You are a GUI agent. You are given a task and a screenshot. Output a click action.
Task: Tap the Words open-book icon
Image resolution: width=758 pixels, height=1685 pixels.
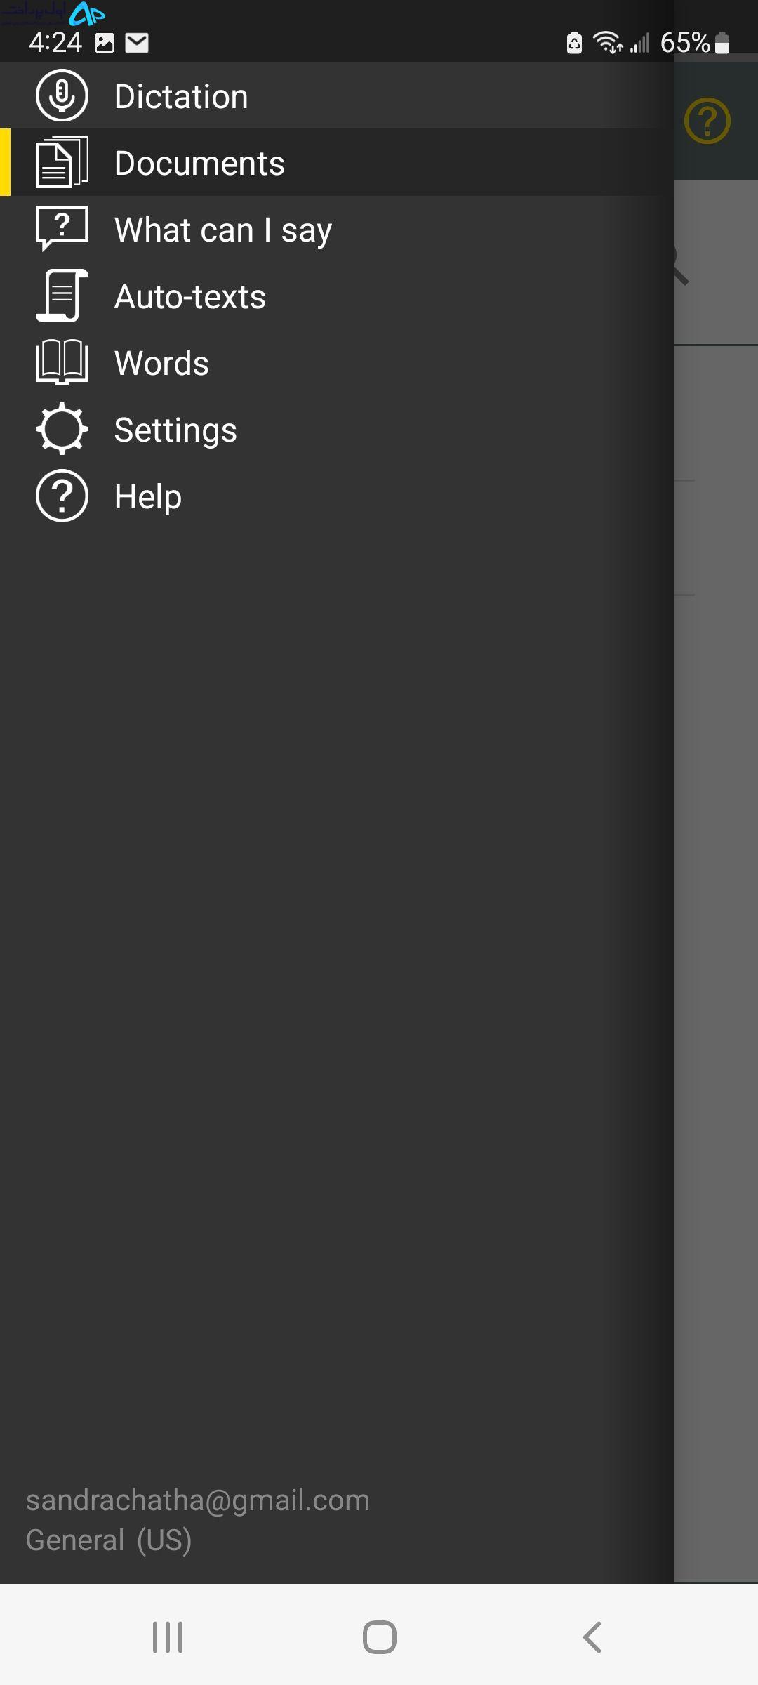[x=62, y=362]
